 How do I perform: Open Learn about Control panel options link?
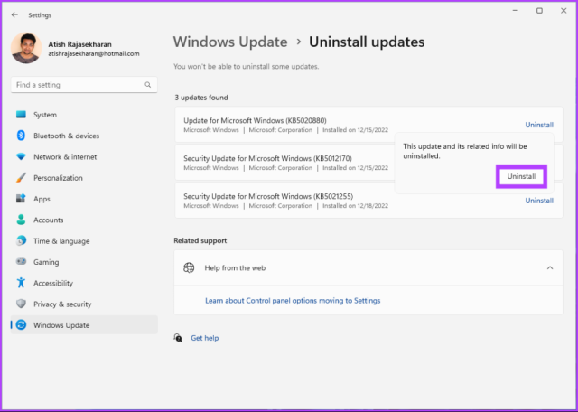(293, 301)
